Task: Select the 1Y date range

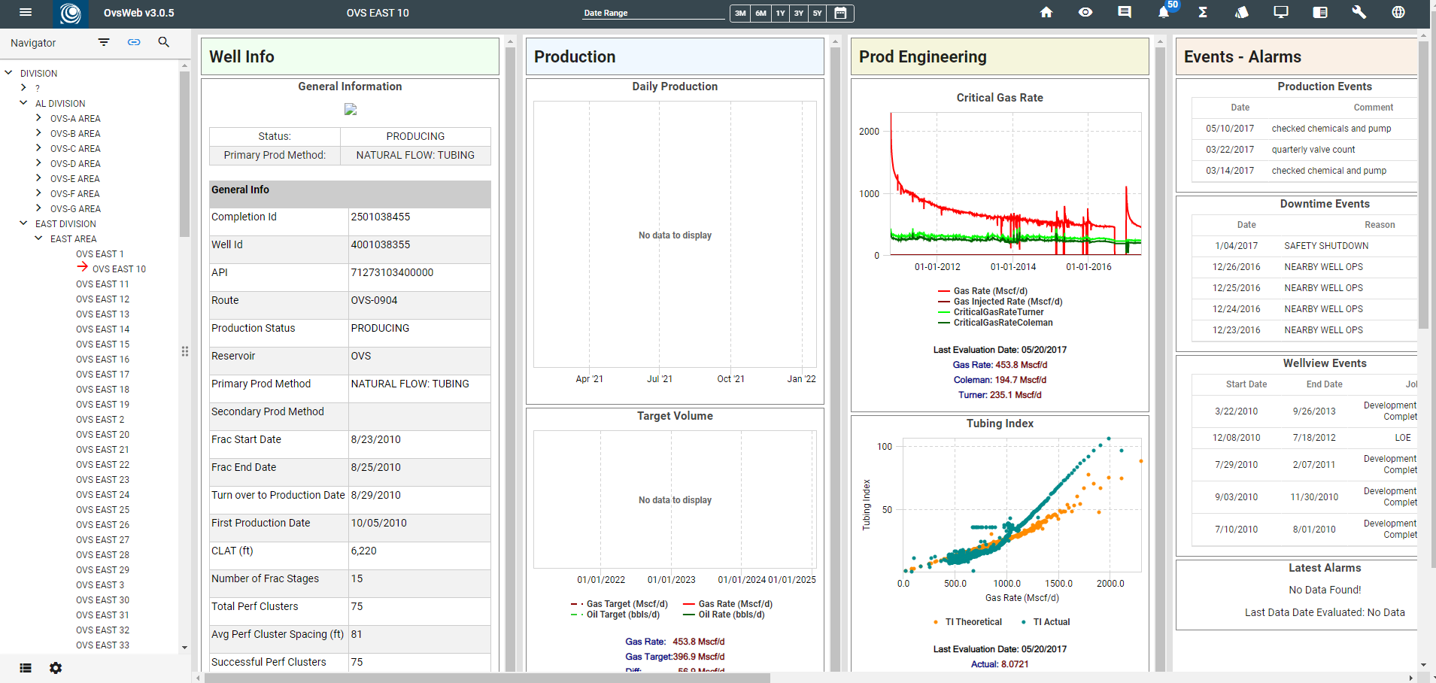Action: [x=781, y=13]
